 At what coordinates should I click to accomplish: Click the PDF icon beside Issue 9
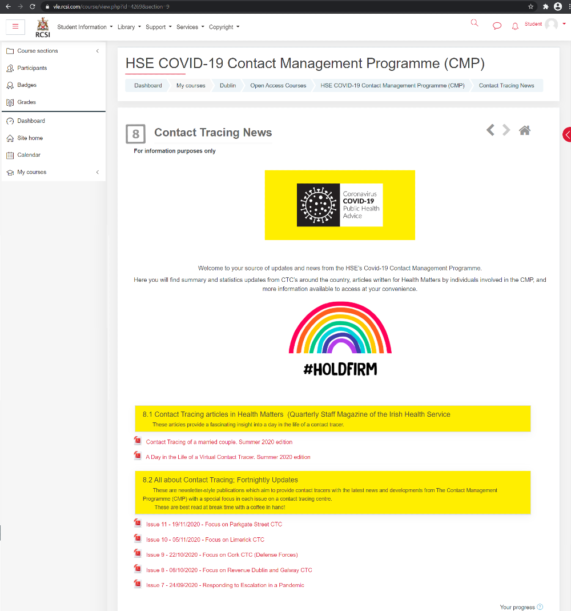(138, 553)
